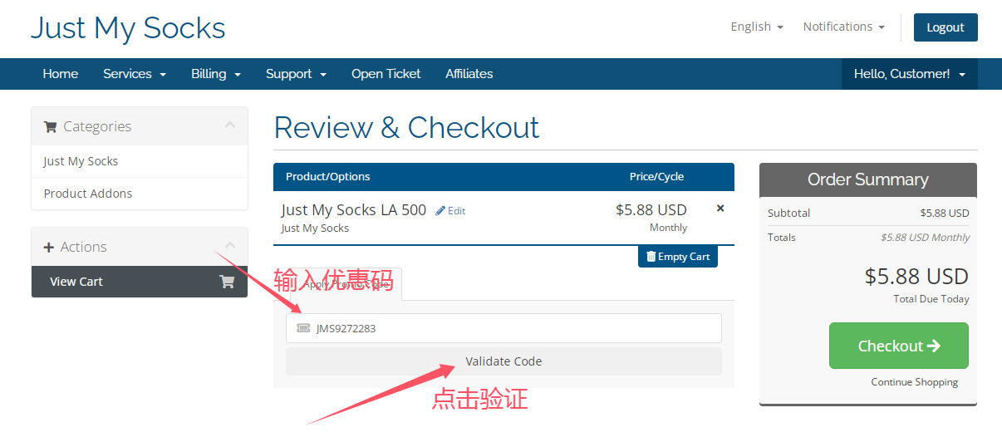Go to Home in the navigation bar

[61, 74]
